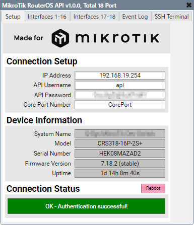The image size is (194, 225).
Task: Focus the API Username field
Action: (120, 85)
